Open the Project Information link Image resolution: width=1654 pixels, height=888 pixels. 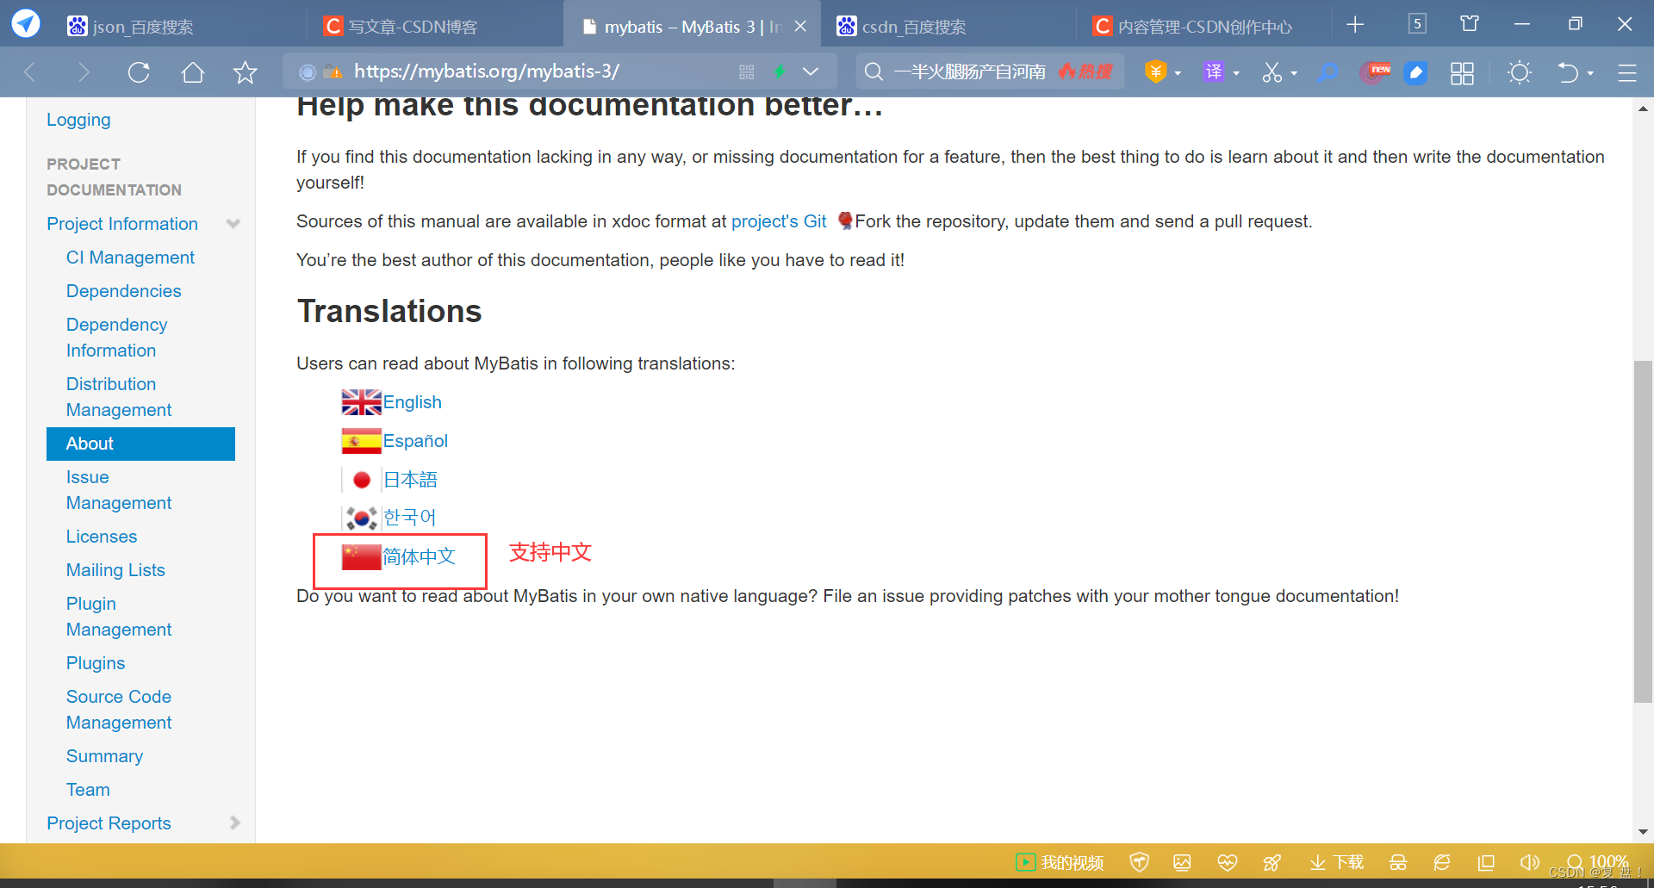[122, 224]
